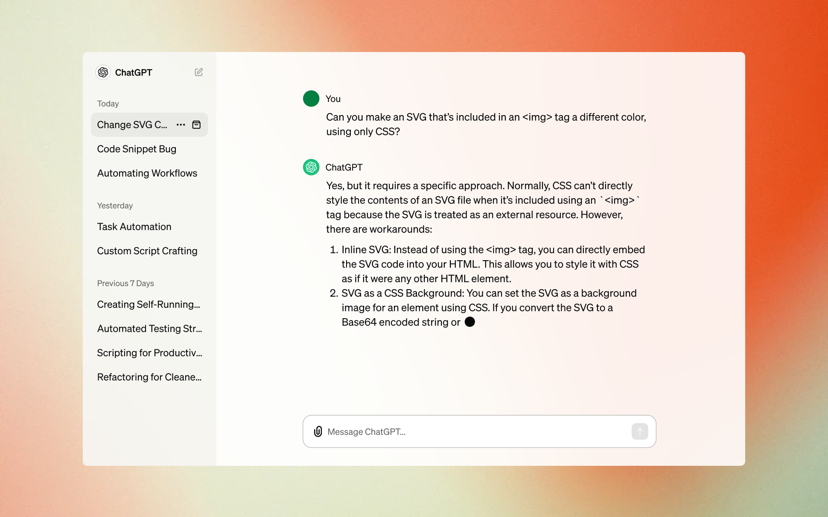Toggle visibility of Yesterday section
828x517 pixels.
pos(115,206)
